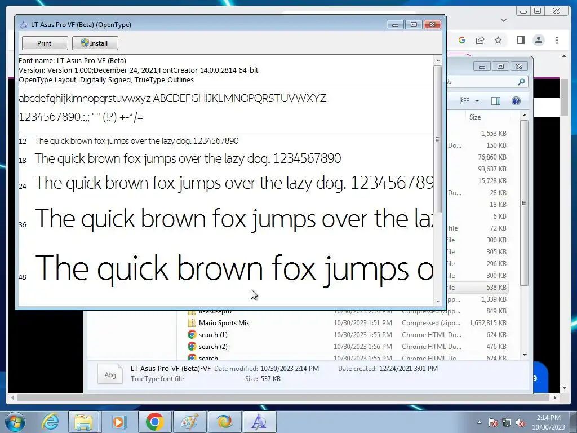
Task: Open the Chrome profile avatar
Action: [539, 40]
